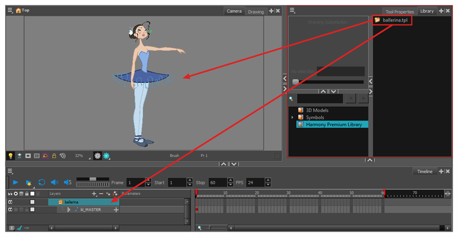Toggle bl_MASTER layer enable icon
This screenshot has height=237, width=458.
[10, 210]
